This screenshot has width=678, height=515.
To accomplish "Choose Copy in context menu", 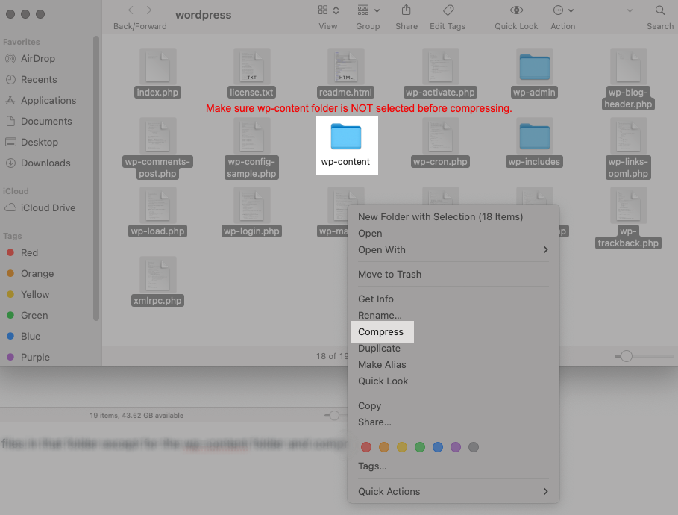I will (453, 406).
